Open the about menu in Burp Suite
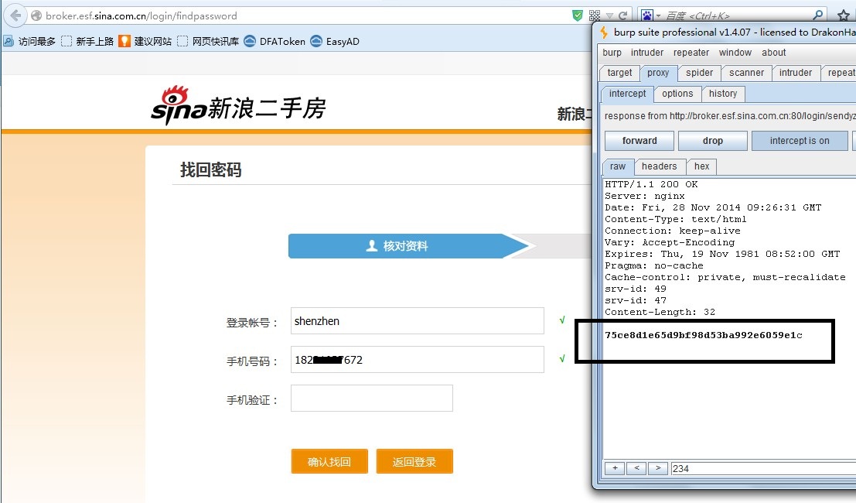This screenshot has height=503, width=856. (x=773, y=53)
